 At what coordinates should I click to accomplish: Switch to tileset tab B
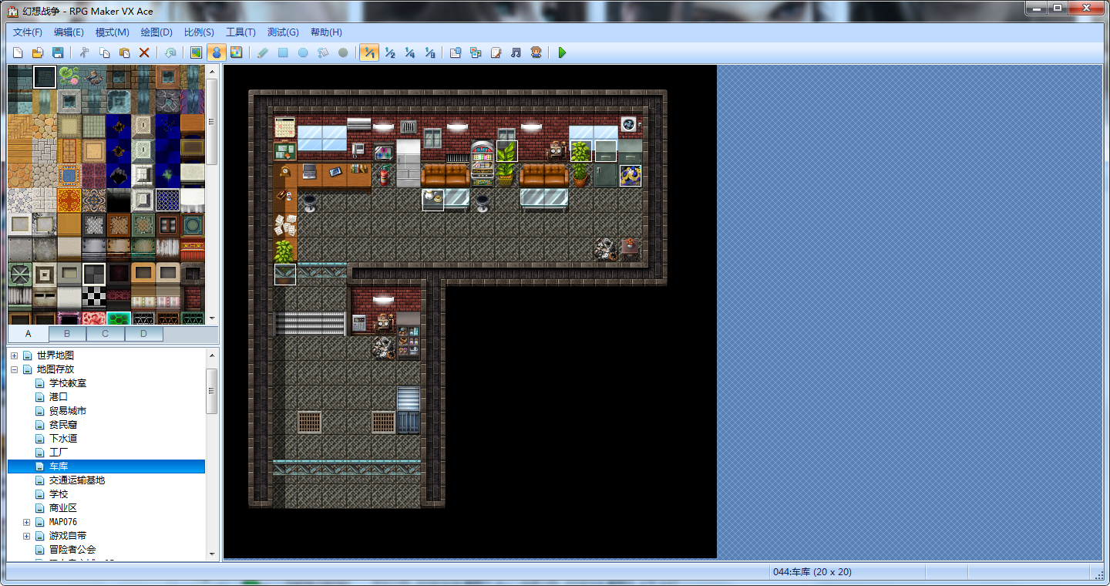click(x=67, y=334)
